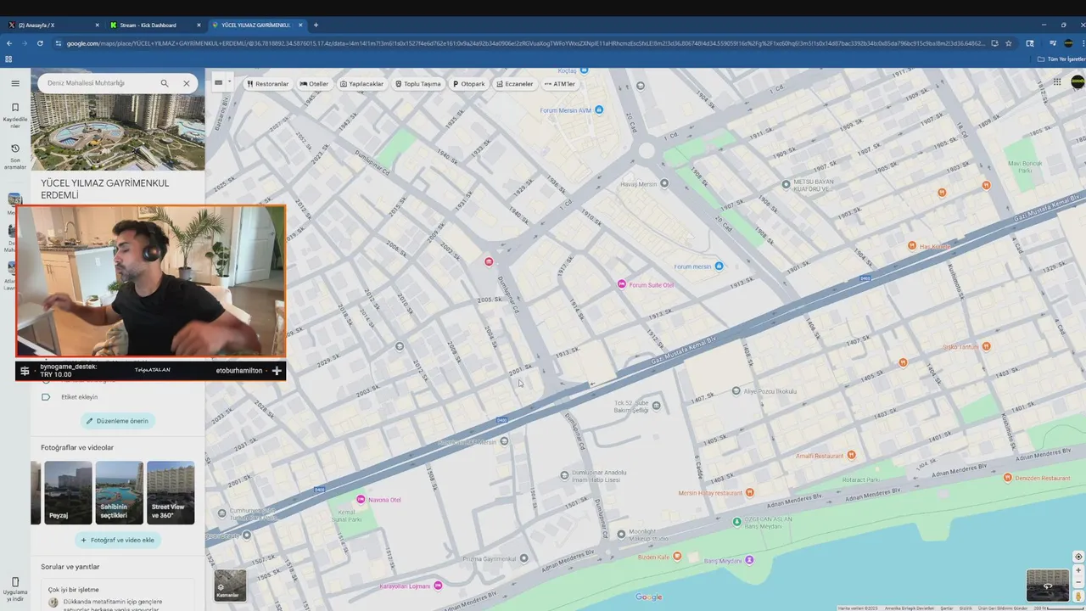Viewport: 1086px width, 611px height.
Task: Clear the search box with X
Action: click(187, 83)
